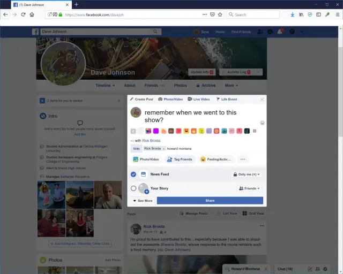
Task: Open Firefox hamburger menu
Action: [x=338, y=14]
